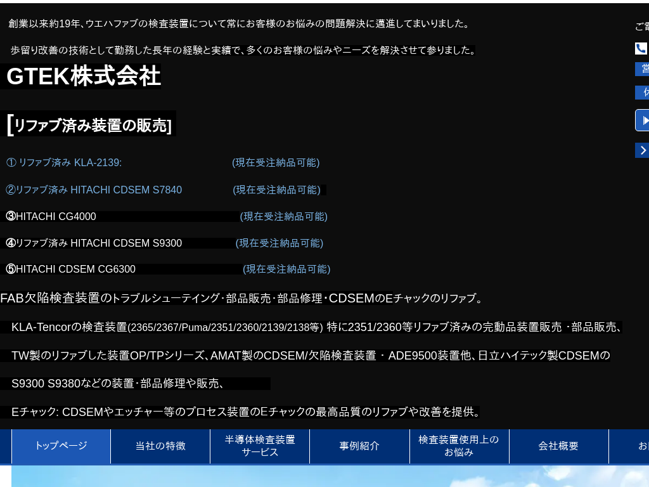Click the partially visible rightmost nav item
The height and width of the screenshot is (487, 649).
(634, 446)
